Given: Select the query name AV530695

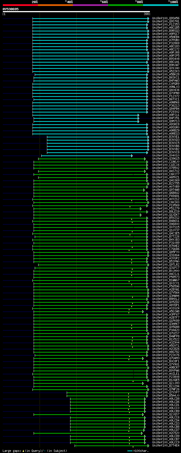Looking at the screenshot, I should click(11, 9).
